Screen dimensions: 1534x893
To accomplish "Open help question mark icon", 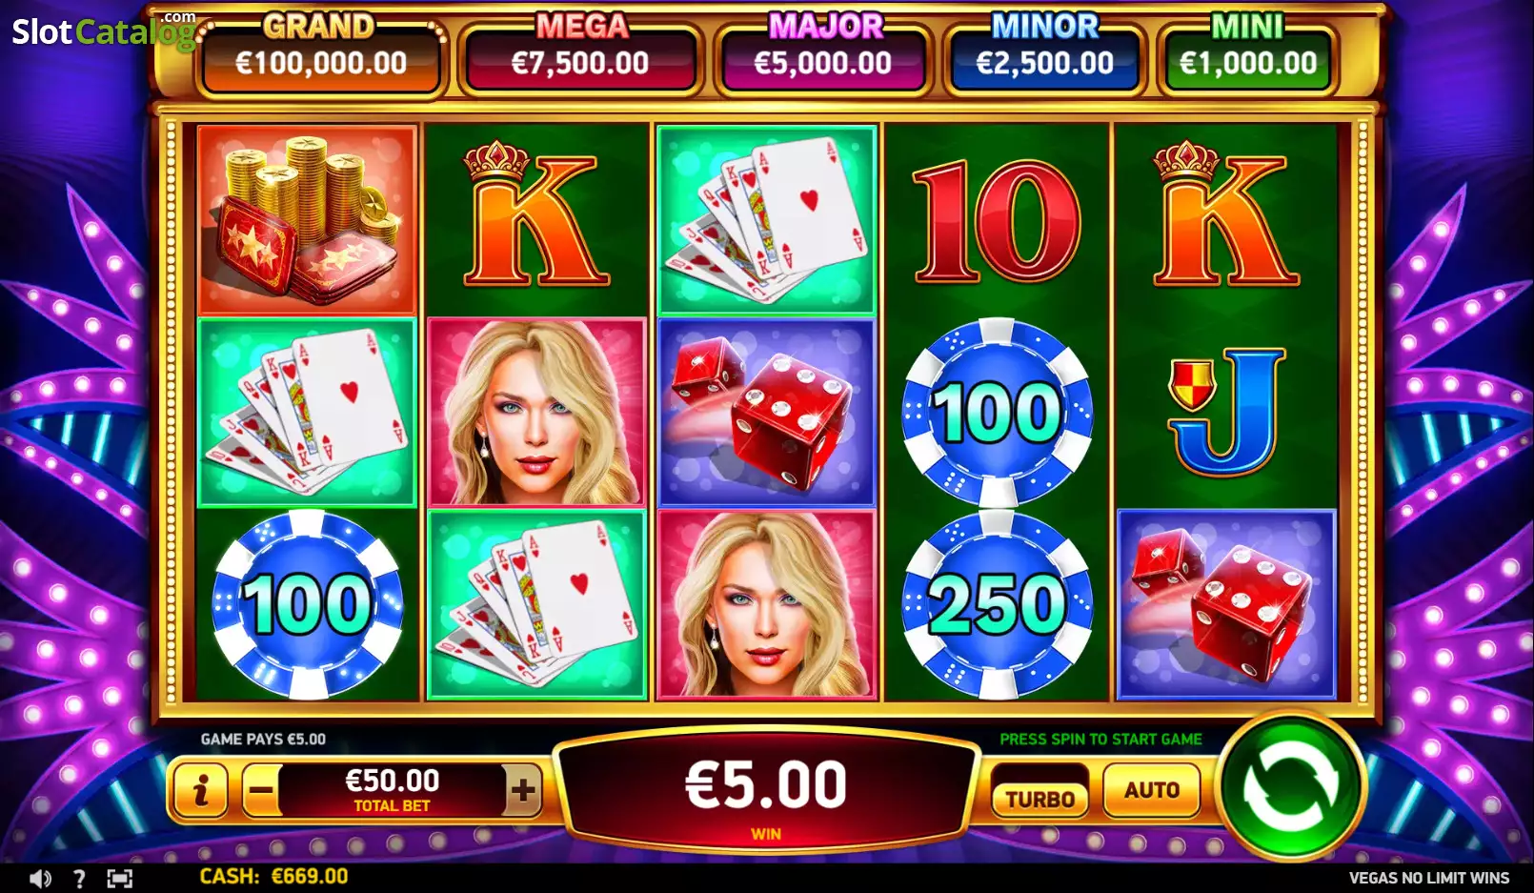I will 79,879.
